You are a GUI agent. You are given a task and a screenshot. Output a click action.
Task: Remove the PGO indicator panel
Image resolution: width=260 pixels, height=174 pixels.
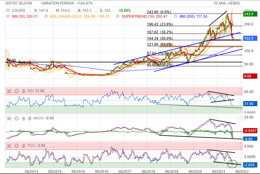9,145
